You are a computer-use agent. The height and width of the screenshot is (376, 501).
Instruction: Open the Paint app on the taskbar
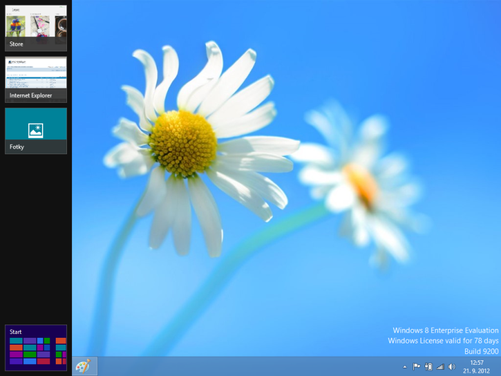[x=83, y=366]
